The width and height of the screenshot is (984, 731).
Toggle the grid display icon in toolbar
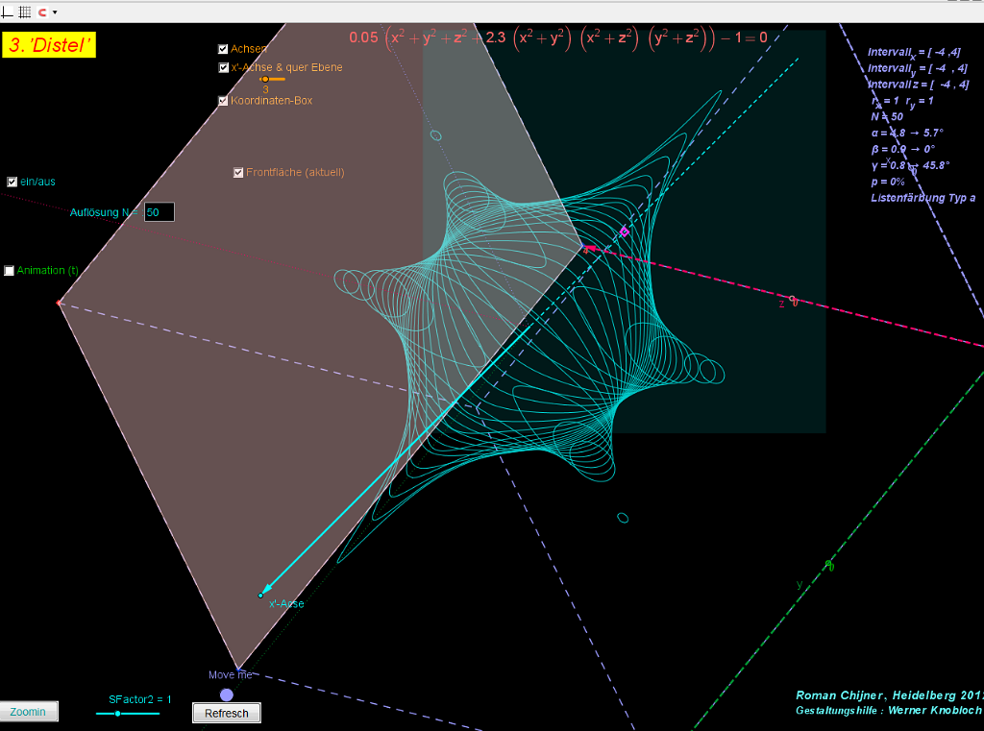click(x=25, y=12)
